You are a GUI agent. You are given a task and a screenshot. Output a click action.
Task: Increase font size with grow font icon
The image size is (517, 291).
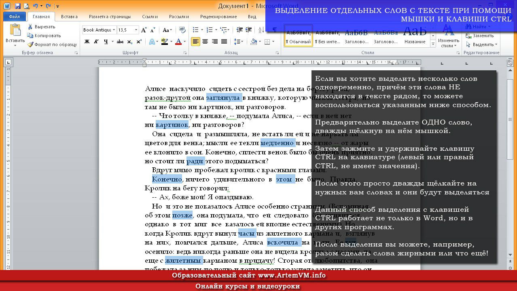pyautogui.click(x=144, y=30)
